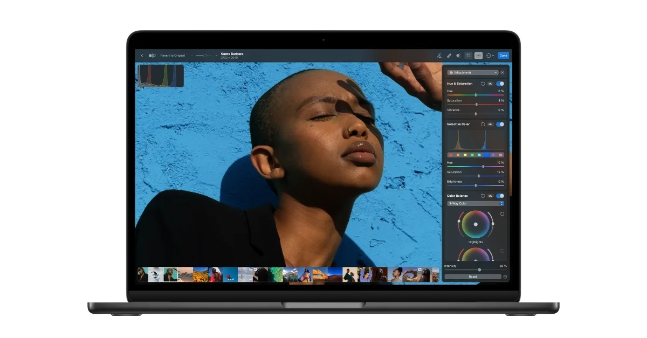This screenshot has height=338, width=647.
Task: Select the first filmstrip thumbnail
Action: click(x=143, y=274)
